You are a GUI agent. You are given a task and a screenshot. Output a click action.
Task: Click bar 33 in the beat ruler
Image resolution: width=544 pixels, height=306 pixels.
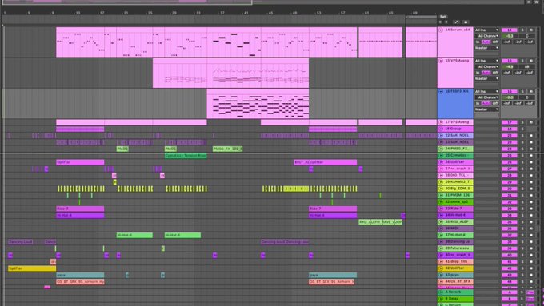[198, 13]
